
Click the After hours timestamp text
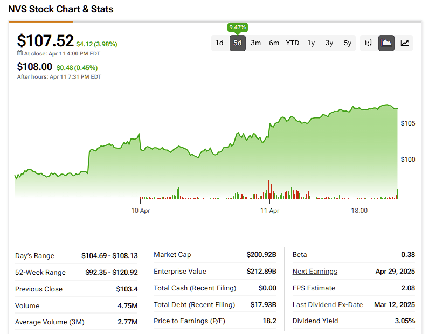[59, 77]
